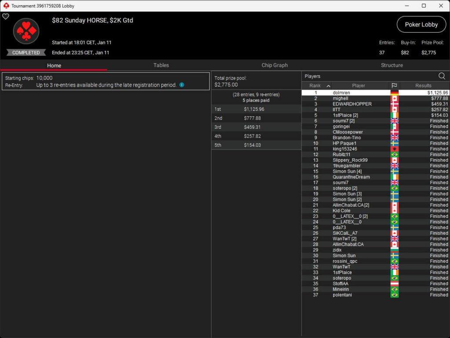The image size is (450, 338).
Task: Select player mighell in rankings
Action: pos(340,98)
